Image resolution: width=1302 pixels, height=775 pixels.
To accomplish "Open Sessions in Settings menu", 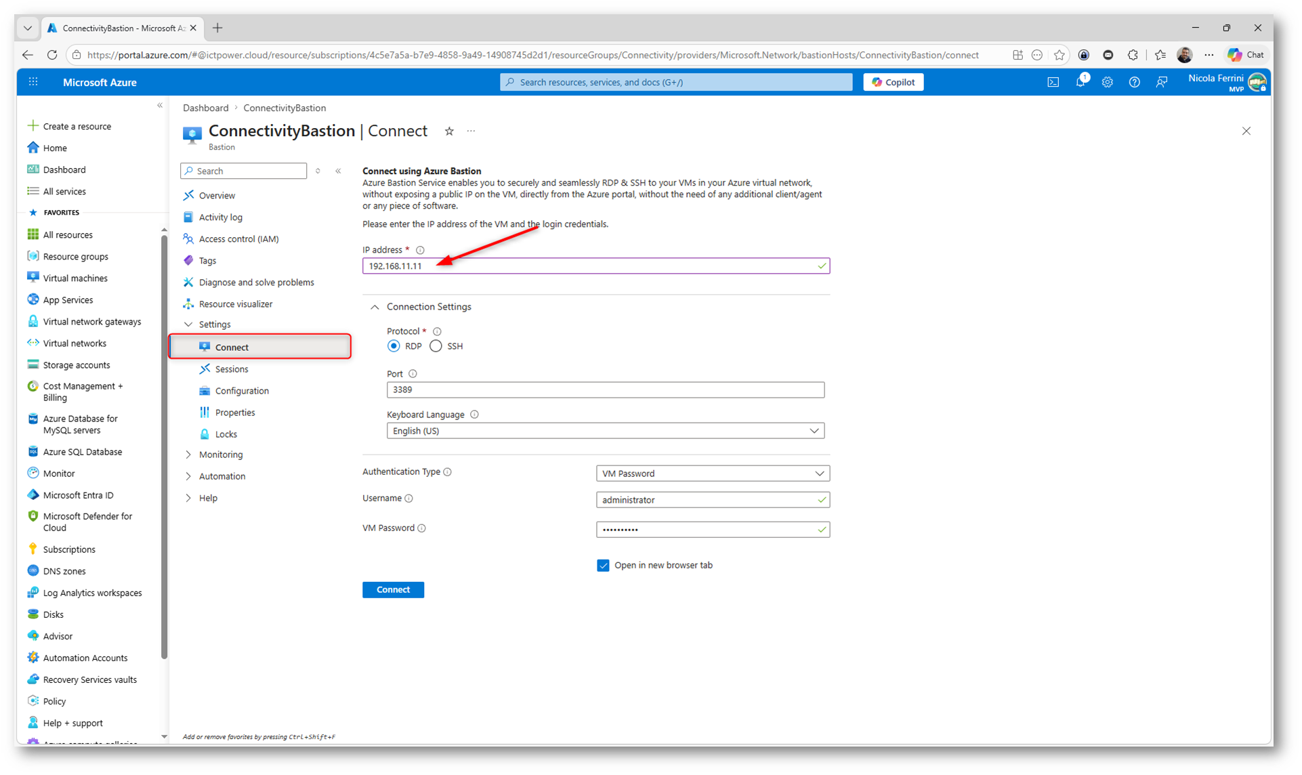I will click(231, 369).
